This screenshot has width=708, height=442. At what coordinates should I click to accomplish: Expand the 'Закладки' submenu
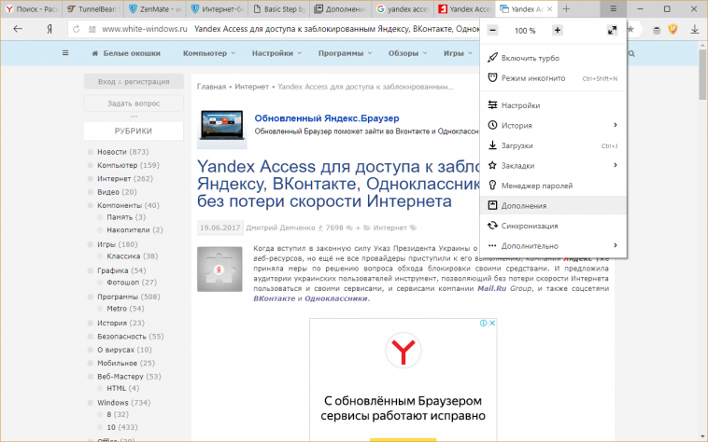click(553, 165)
